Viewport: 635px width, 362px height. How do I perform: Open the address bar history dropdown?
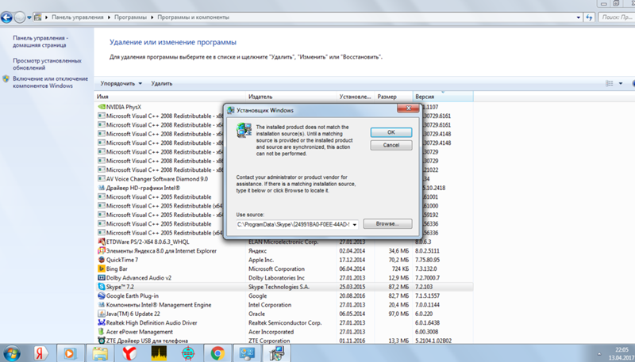click(578, 17)
